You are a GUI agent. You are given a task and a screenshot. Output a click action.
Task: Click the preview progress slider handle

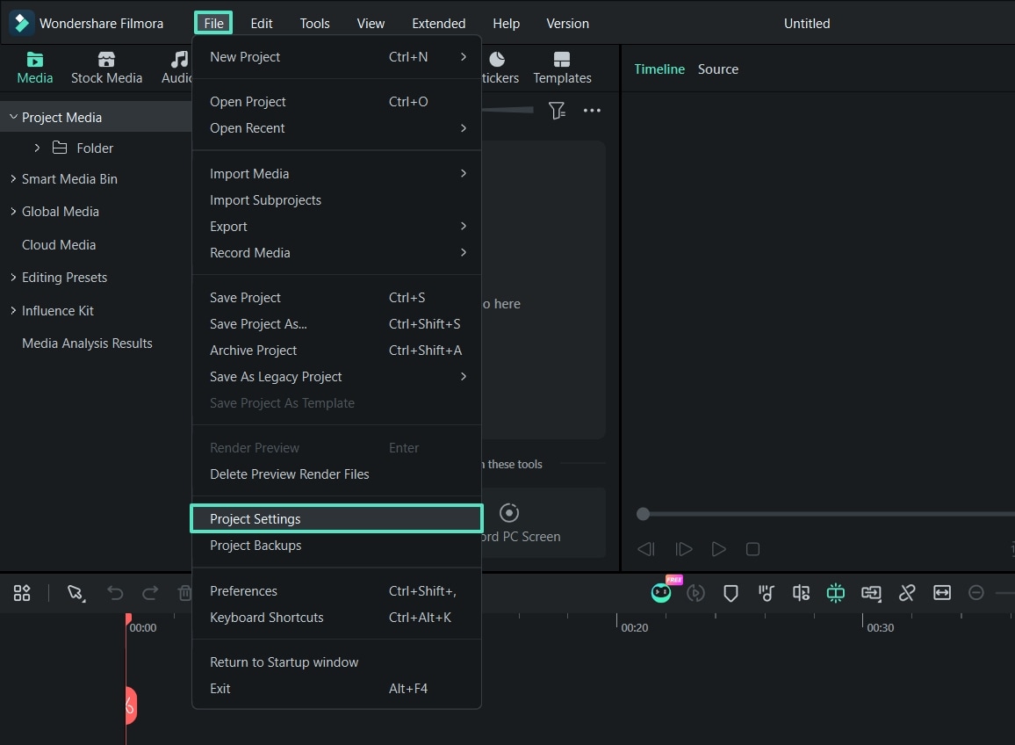[643, 514]
